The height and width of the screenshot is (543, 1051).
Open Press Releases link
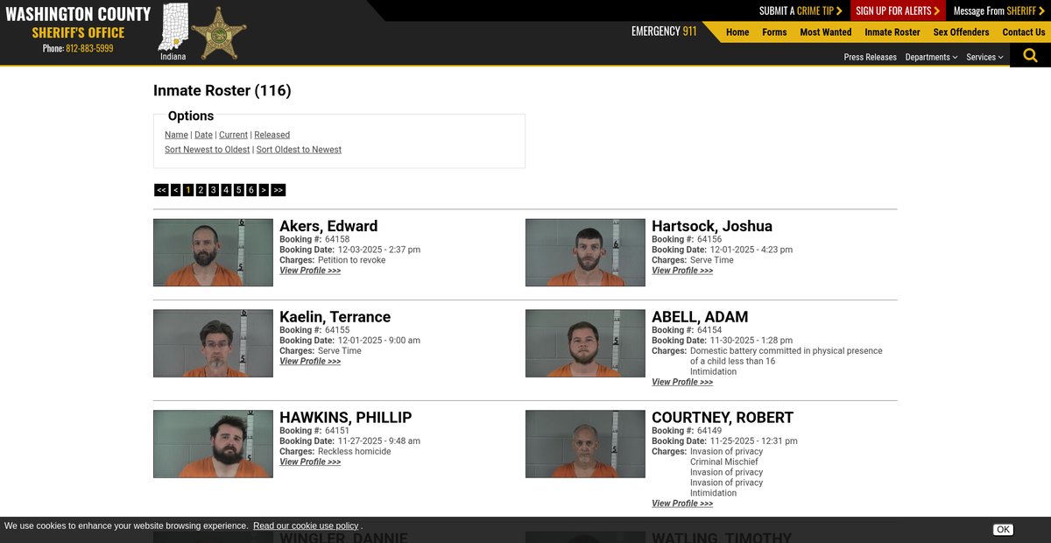tap(870, 57)
